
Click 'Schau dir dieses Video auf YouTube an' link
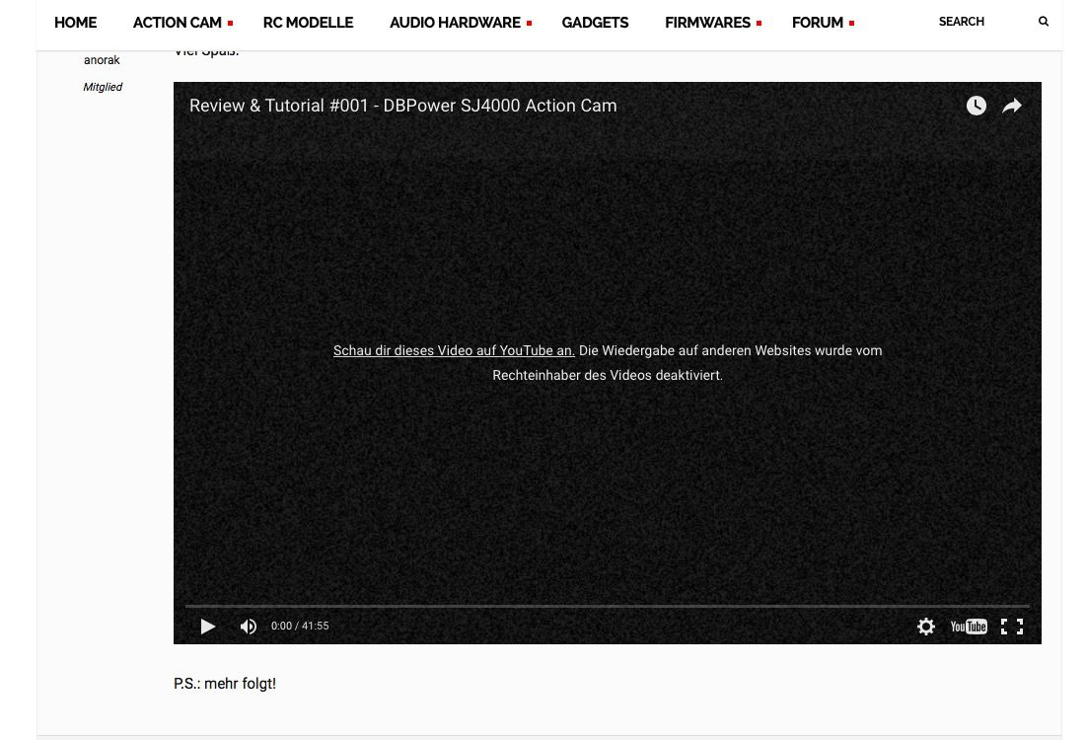pos(454,350)
